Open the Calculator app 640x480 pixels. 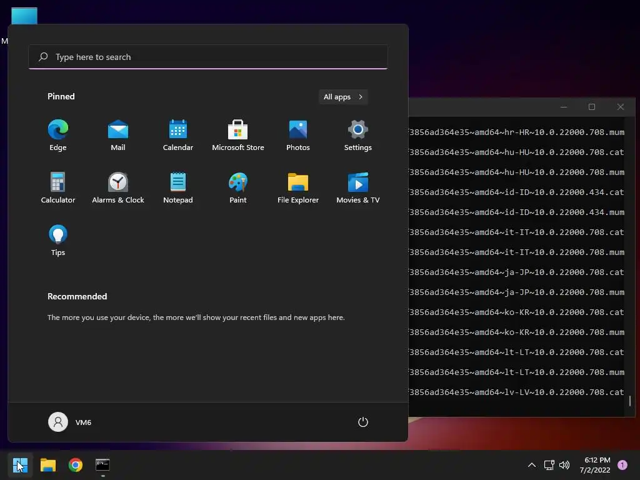tap(58, 187)
